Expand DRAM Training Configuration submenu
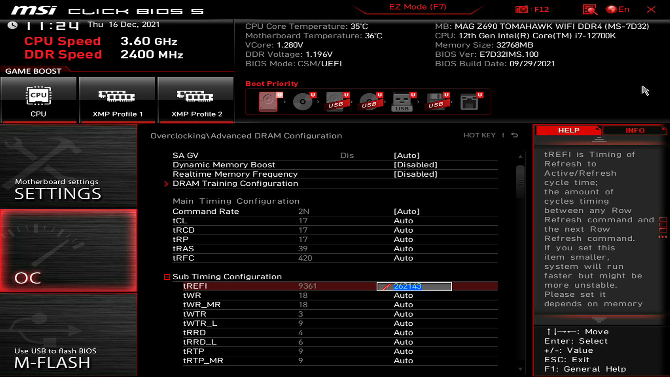 click(x=235, y=184)
